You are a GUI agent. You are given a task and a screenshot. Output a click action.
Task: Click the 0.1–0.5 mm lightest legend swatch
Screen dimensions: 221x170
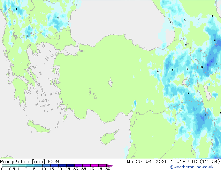6,165
